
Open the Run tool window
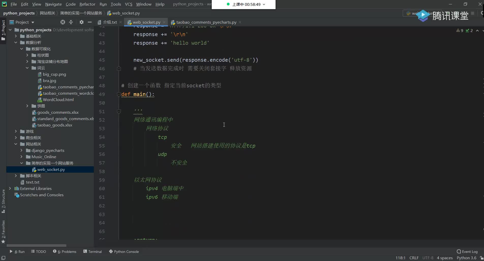coord(17,252)
